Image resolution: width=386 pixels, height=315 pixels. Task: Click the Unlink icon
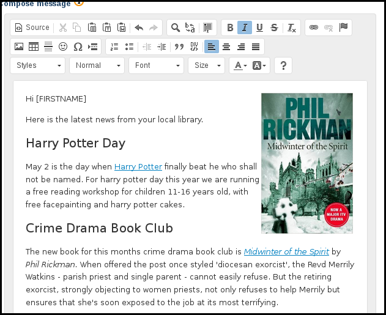[x=328, y=28]
